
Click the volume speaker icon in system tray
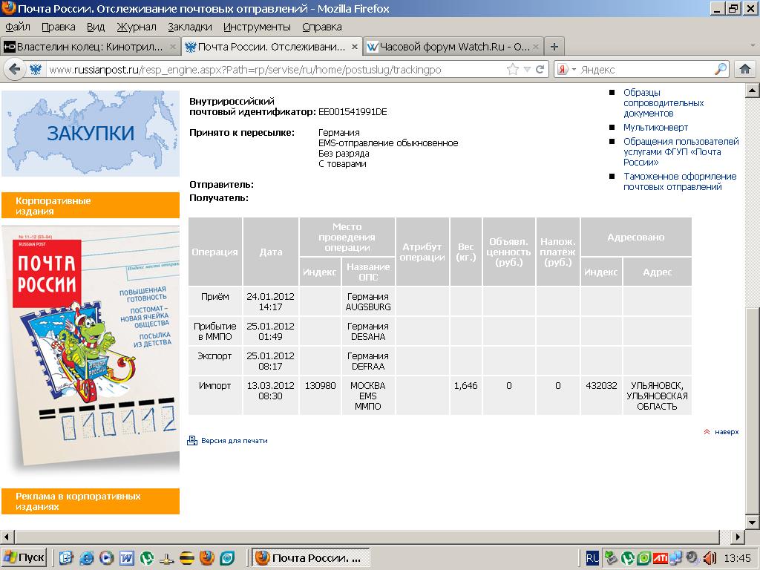[710, 557]
